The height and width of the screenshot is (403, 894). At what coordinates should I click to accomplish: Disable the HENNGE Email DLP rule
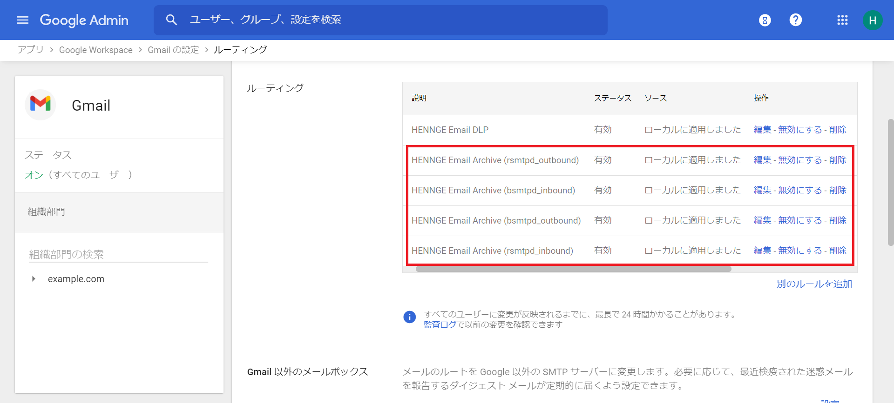click(x=800, y=130)
